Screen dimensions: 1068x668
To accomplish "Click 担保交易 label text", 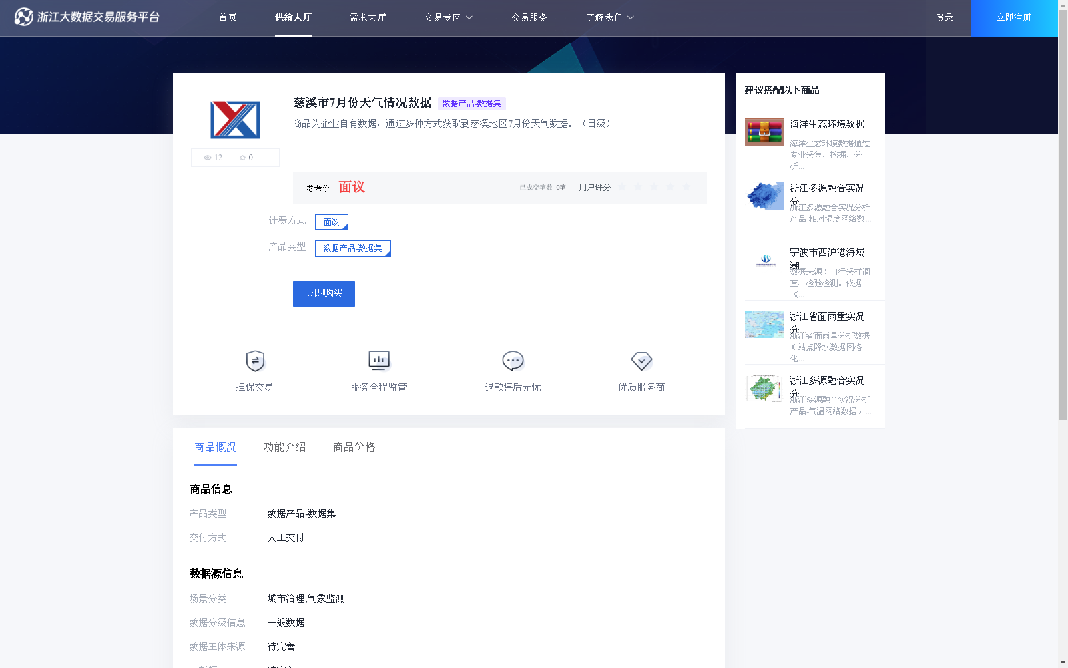I will (x=254, y=387).
